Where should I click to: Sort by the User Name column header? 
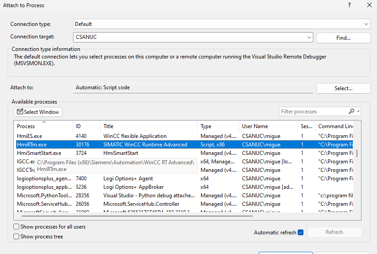(268, 126)
